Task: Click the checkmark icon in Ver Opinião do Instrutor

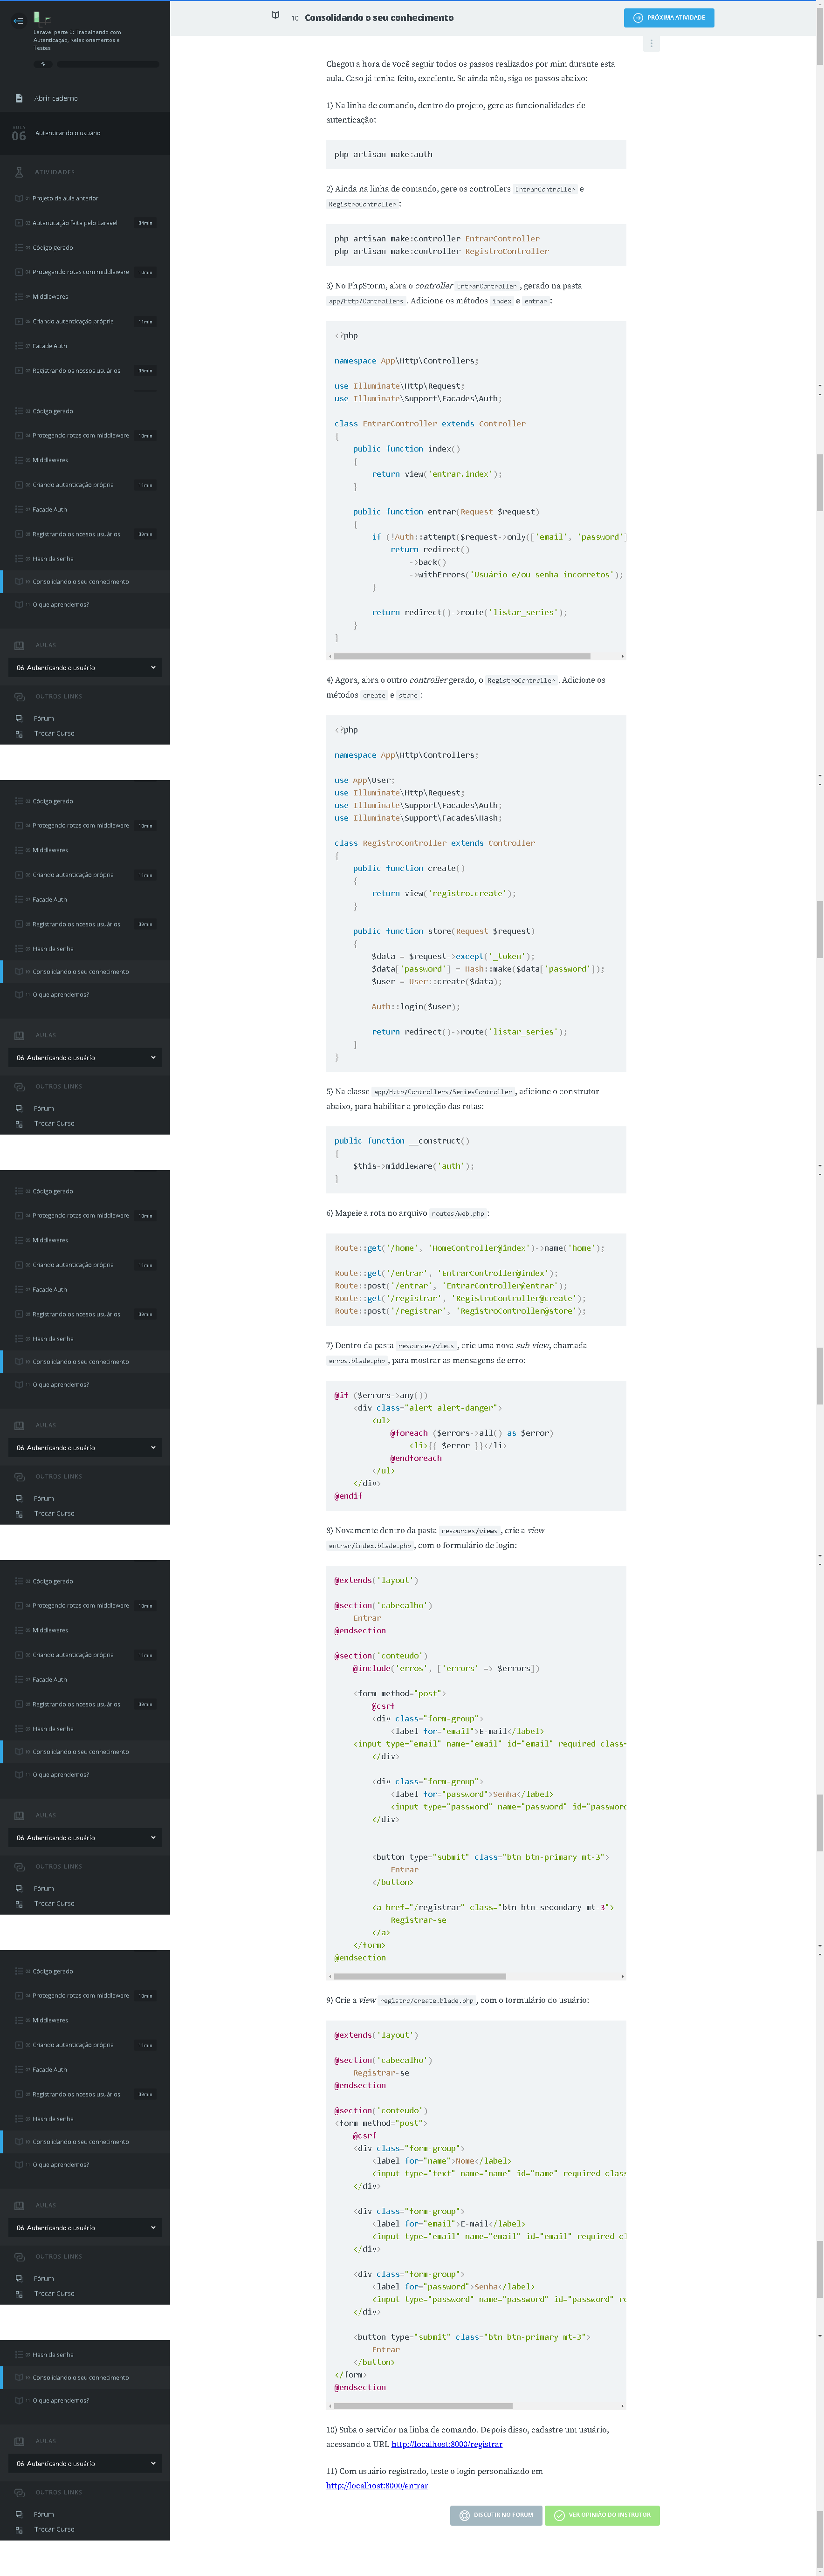Action: [x=559, y=2514]
